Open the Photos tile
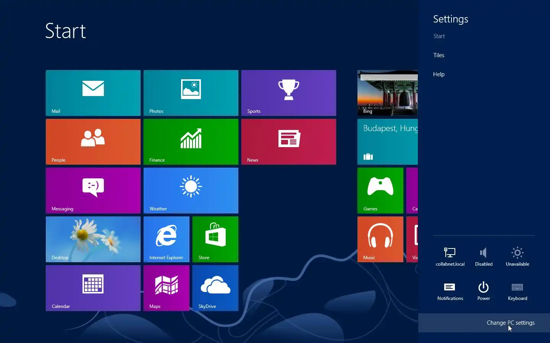Screen dimensions: 550x343 [191, 93]
